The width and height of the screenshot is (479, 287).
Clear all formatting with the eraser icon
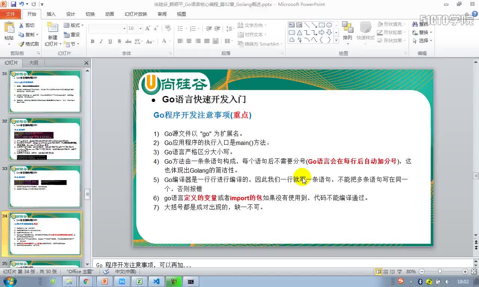coord(168,28)
